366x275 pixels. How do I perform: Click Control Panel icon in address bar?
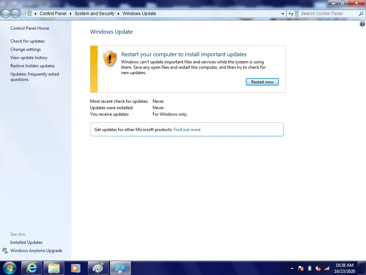[29, 13]
